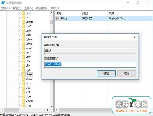Image resolution: width=153 pixels, height=116 pixels.
Task: Expand the .gif key arrow
Action: point(19,70)
